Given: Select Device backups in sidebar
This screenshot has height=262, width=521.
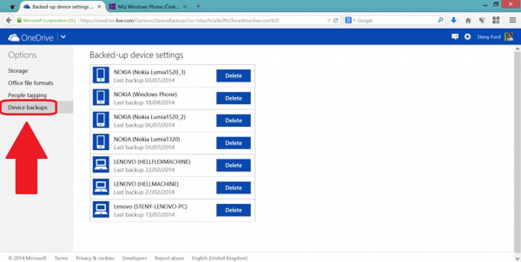Looking at the screenshot, I should pyautogui.click(x=28, y=107).
